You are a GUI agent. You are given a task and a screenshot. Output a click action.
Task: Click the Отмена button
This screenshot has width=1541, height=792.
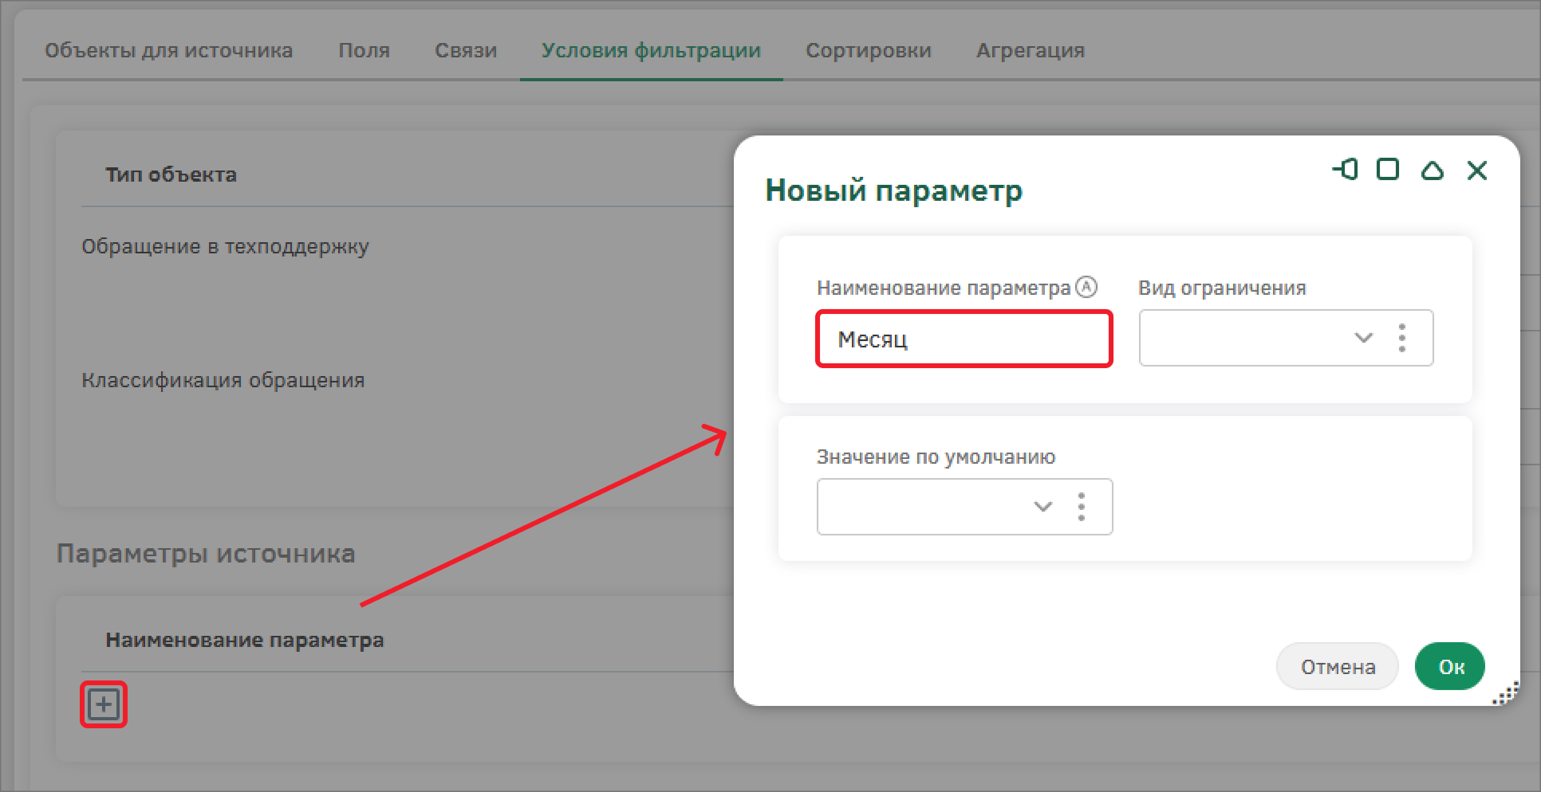[x=1338, y=666]
